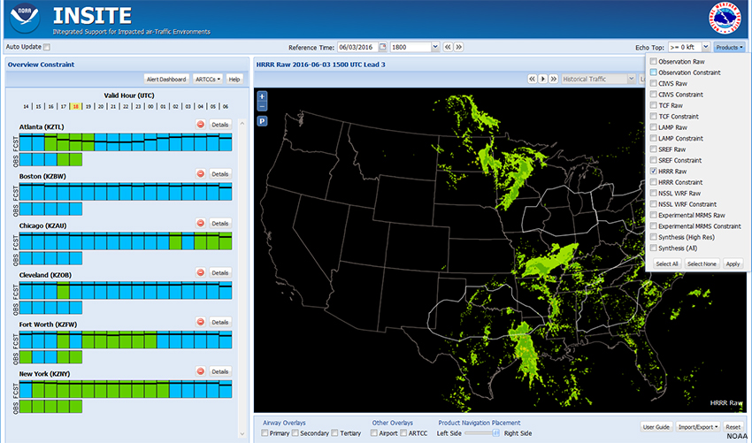Open the User Guide
This screenshot has height=443, width=752.
point(656,427)
